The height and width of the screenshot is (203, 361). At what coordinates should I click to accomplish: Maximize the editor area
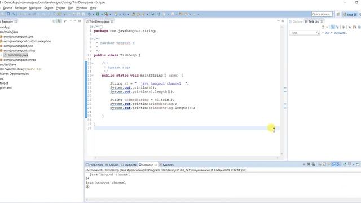tap(283, 21)
